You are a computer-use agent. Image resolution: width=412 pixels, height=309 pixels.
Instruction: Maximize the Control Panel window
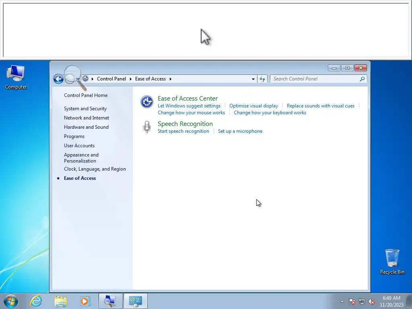click(x=347, y=68)
